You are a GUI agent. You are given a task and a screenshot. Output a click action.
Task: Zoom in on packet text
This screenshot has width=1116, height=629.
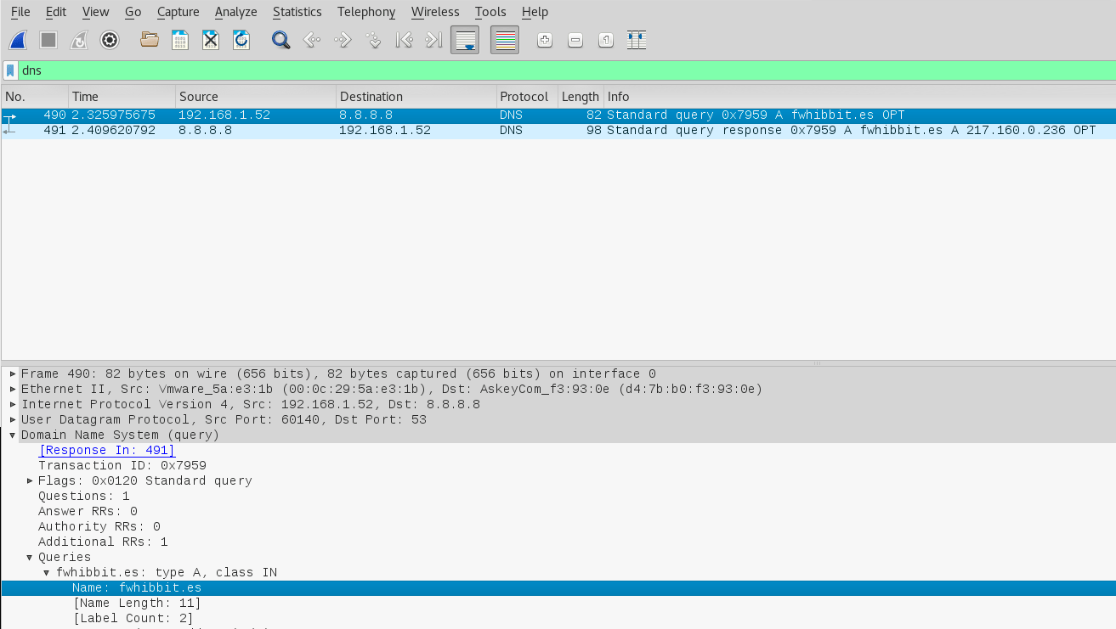coord(545,40)
